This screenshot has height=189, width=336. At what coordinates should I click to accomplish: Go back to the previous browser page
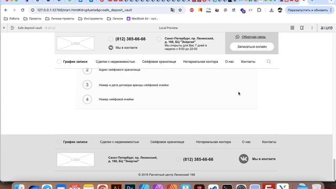click(x=6, y=10)
